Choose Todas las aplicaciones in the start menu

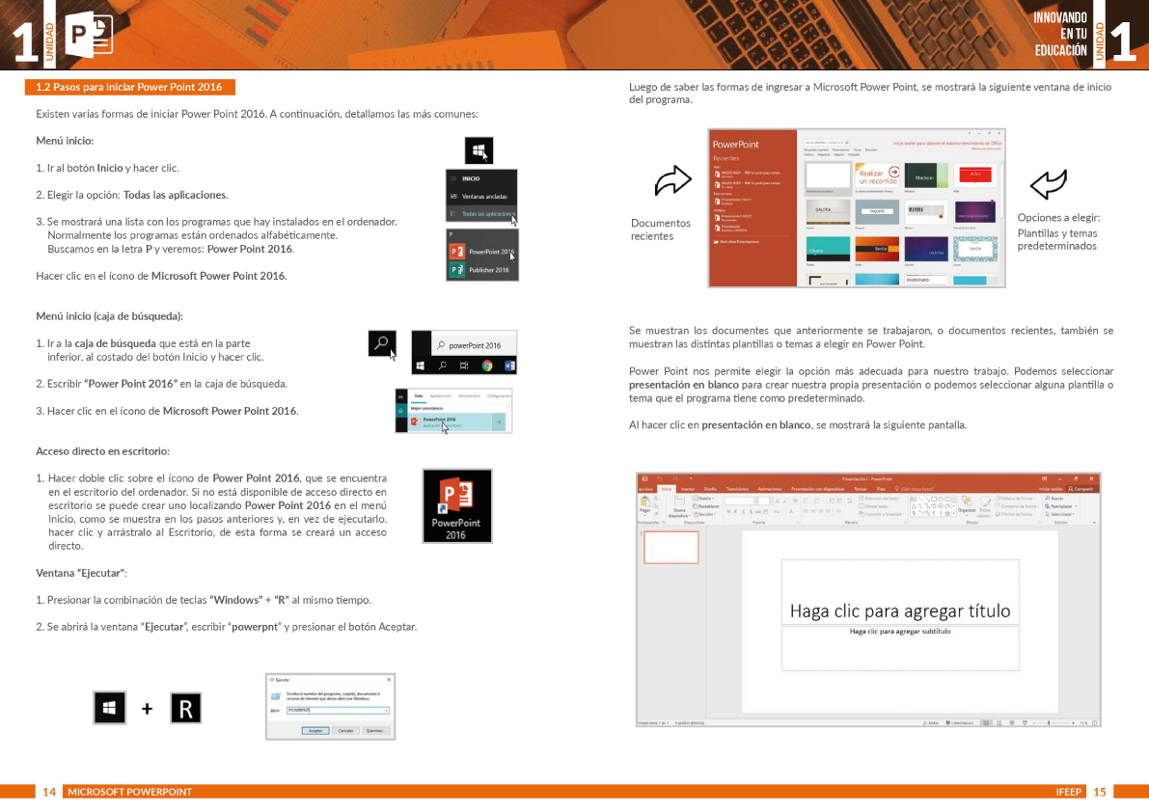point(481,214)
